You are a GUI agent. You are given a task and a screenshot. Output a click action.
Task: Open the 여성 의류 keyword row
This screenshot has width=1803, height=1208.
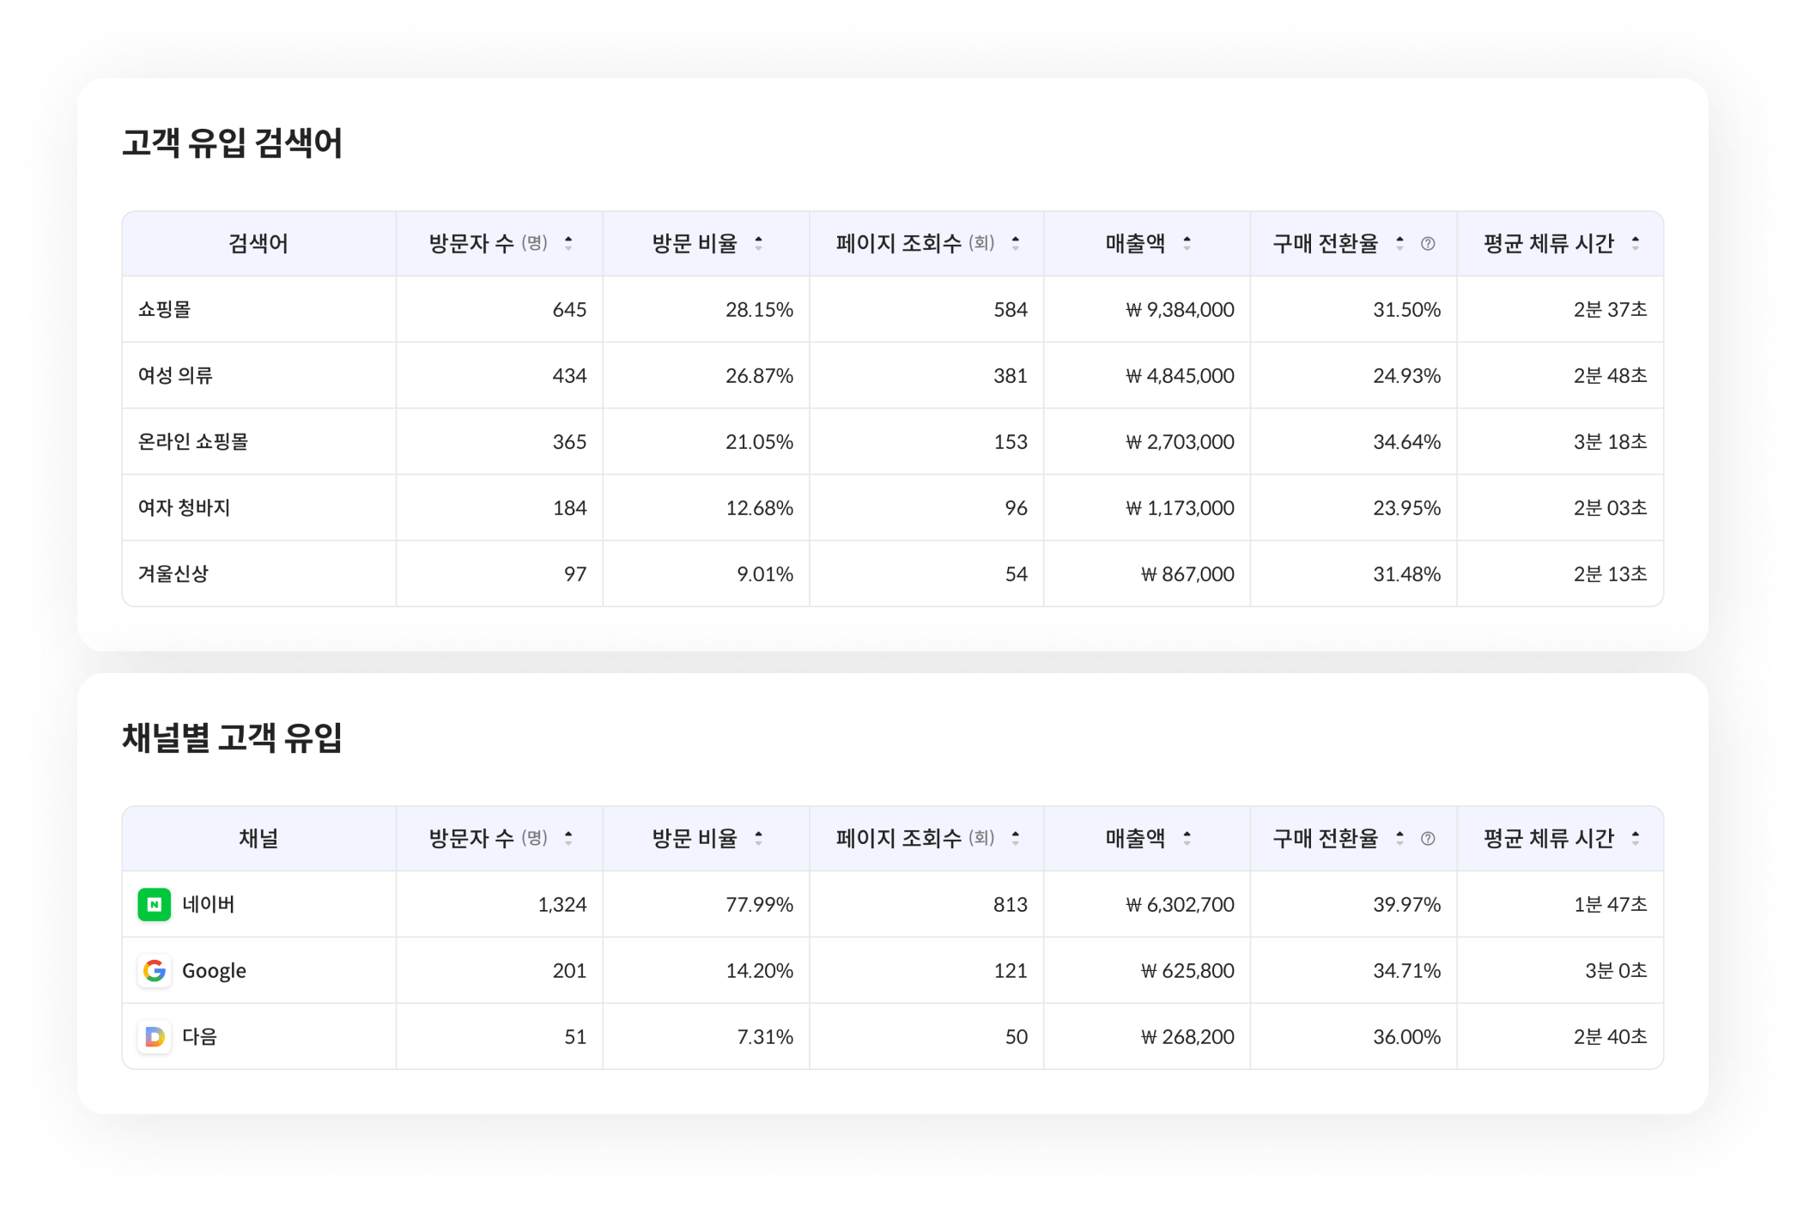point(175,375)
